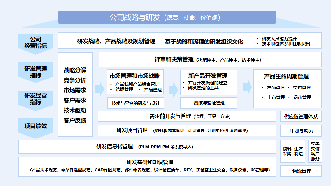Click the 供应链管理体系 box

302,117
